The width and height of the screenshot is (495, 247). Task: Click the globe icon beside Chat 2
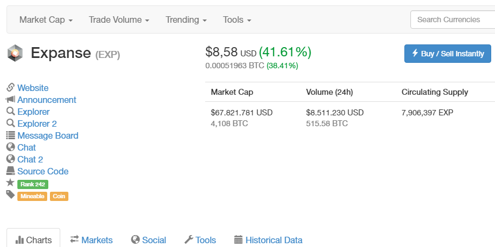(x=10, y=159)
